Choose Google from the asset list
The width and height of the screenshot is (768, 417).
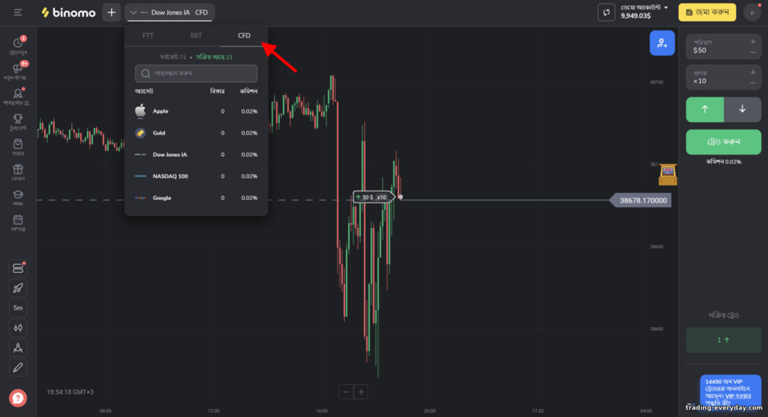[x=196, y=198]
